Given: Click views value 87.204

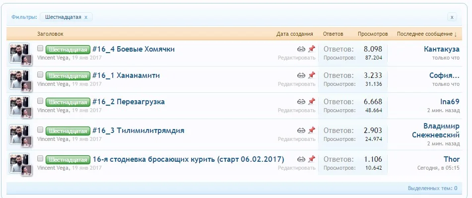Looking at the screenshot, I should point(373,58).
